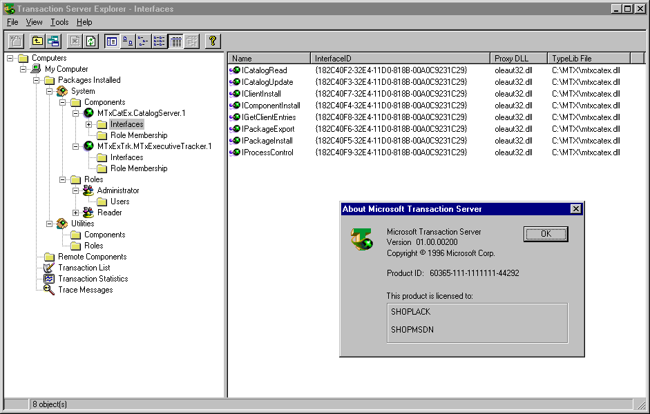Click the cascading windows toolbar icon
Screen dimensions: 650x414
(53, 41)
